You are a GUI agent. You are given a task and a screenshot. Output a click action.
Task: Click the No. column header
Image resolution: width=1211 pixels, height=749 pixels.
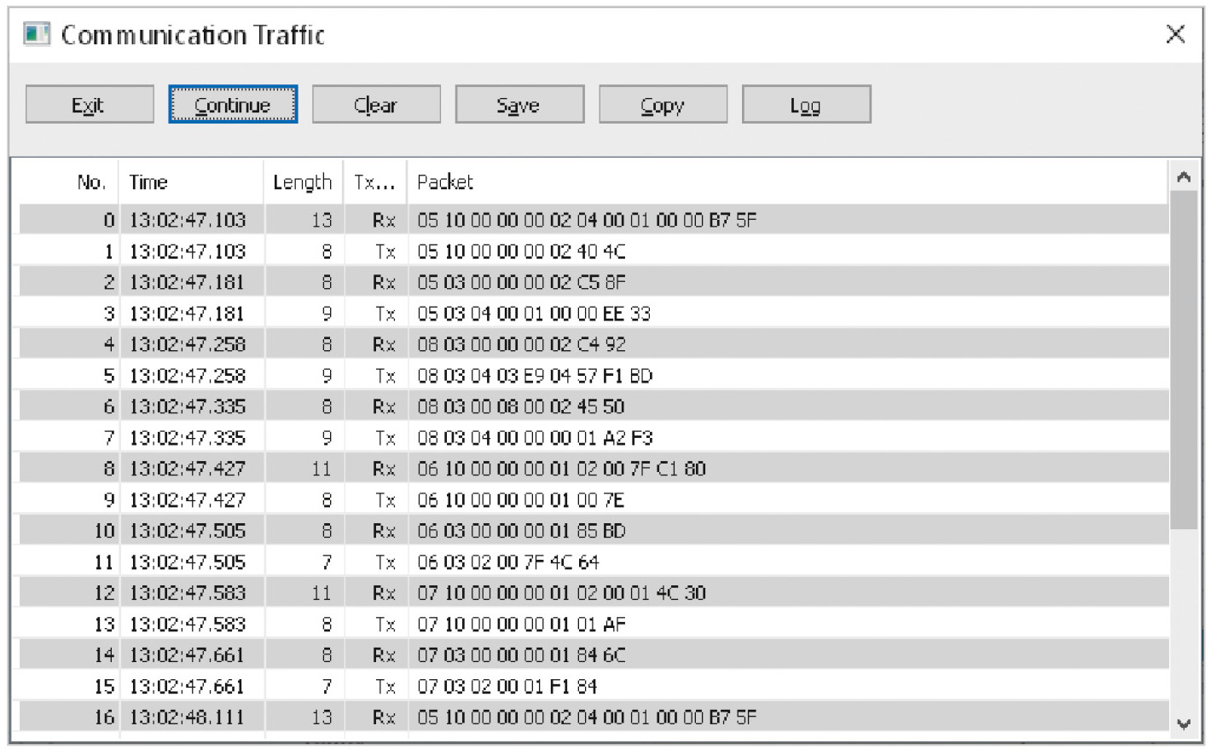click(x=90, y=182)
